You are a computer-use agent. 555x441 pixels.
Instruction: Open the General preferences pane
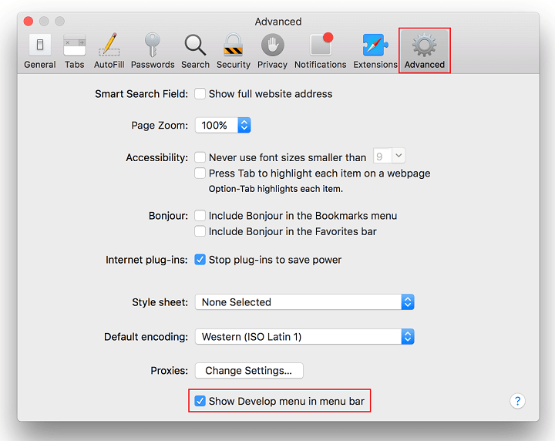39,51
